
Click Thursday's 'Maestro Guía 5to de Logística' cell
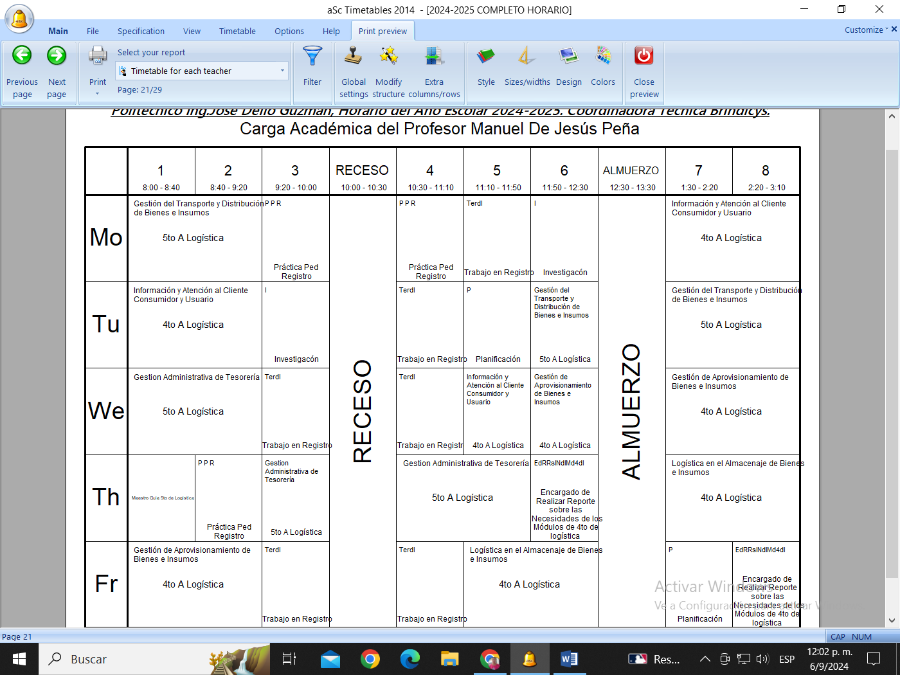tap(162, 498)
